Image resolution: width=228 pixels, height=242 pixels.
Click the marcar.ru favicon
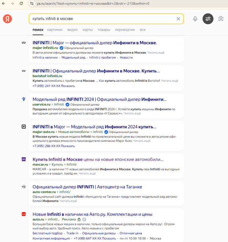[23, 159]
